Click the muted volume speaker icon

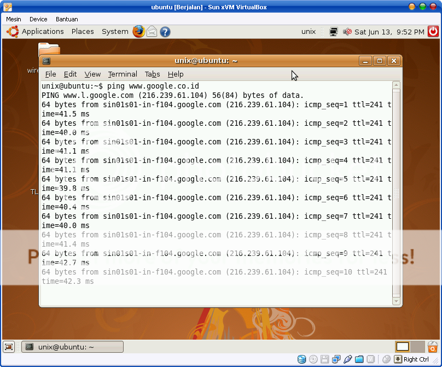pos(347,32)
